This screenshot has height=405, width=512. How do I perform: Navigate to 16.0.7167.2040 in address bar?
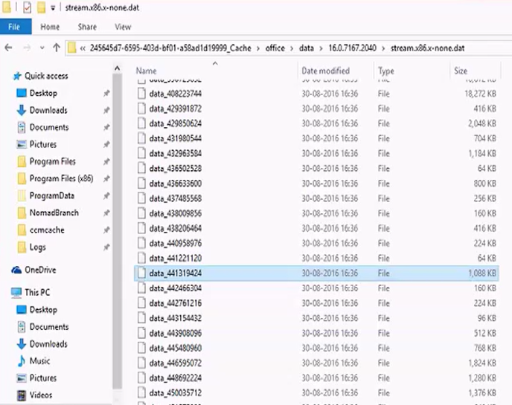click(348, 48)
